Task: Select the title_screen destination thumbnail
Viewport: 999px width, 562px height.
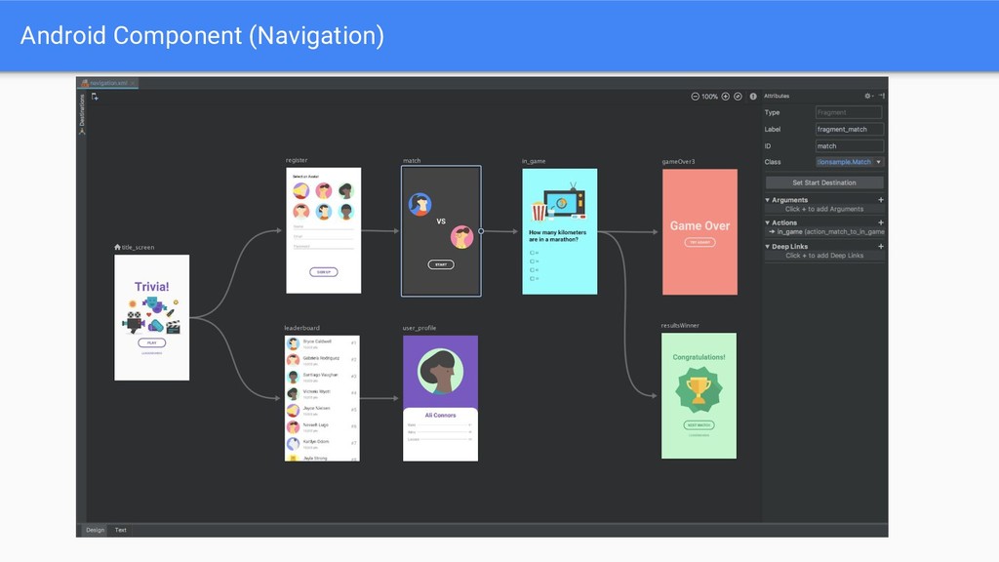Action: pyautogui.click(x=151, y=318)
